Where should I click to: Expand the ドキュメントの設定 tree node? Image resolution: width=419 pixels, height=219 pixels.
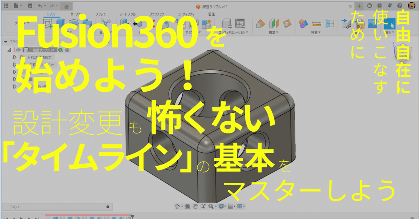click(x=15, y=57)
